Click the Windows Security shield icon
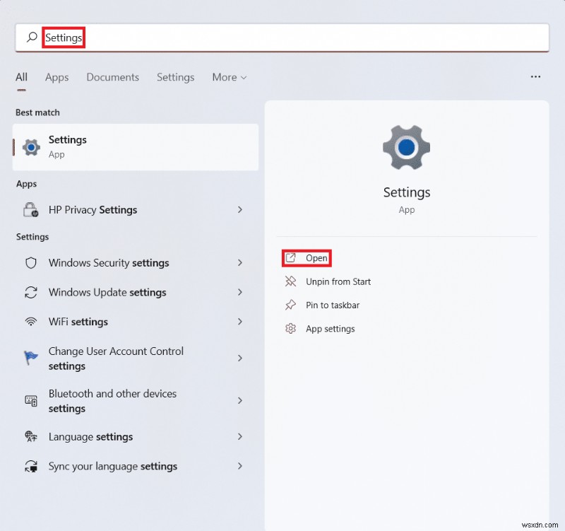 pos(31,262)
